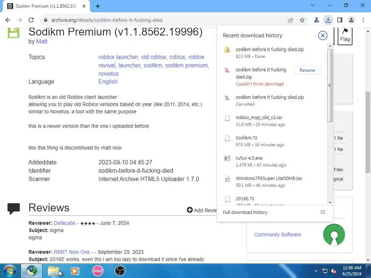Open the Chrome three-dot menu
Viewport: 371px width, 278px height.
pyautogui.click(x=363, y=20)
